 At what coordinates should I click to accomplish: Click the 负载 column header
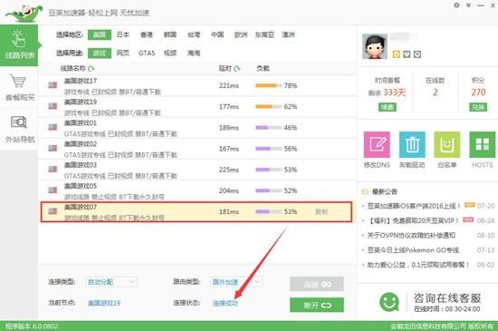click(263, 68)
